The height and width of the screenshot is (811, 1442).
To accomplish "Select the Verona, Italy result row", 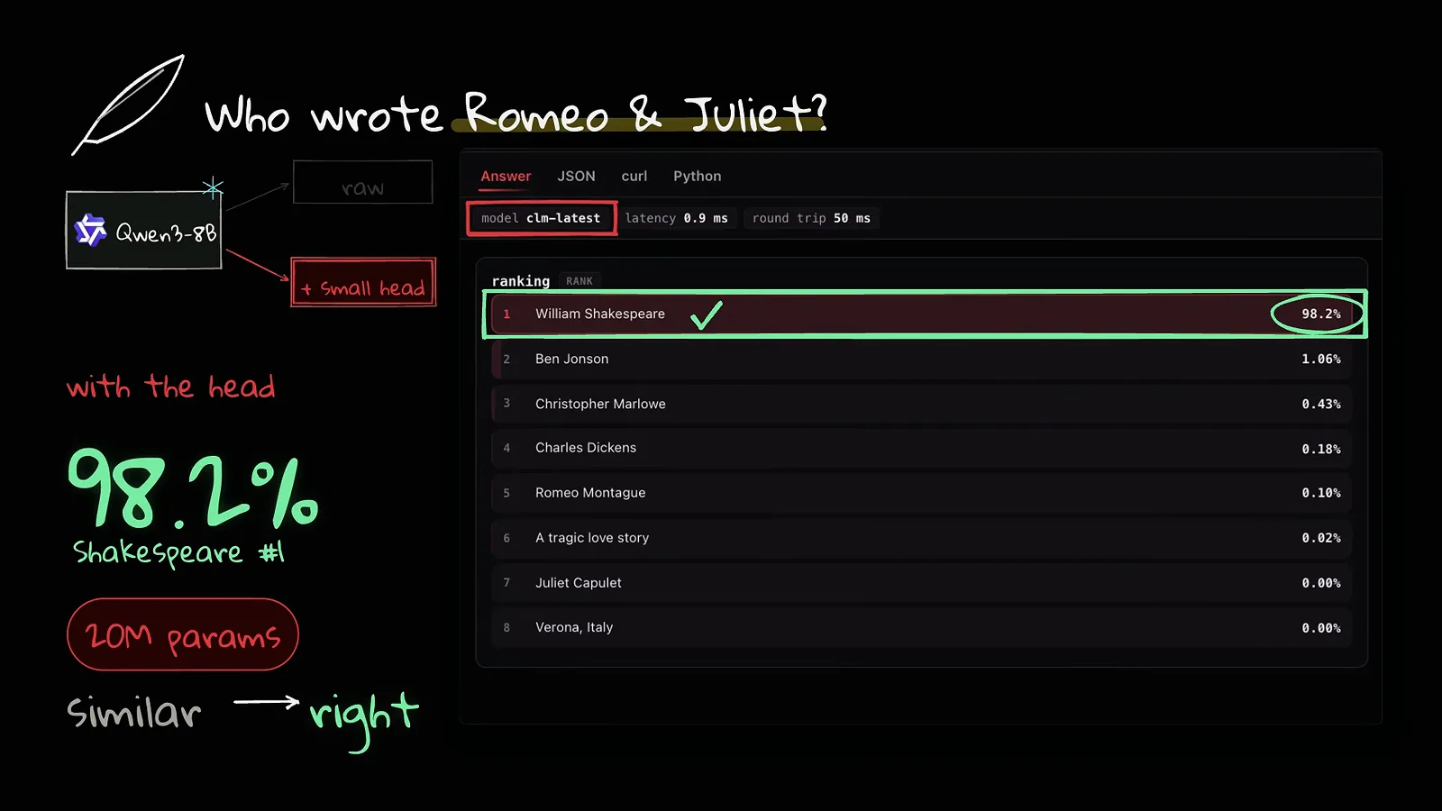I will 921,628.
